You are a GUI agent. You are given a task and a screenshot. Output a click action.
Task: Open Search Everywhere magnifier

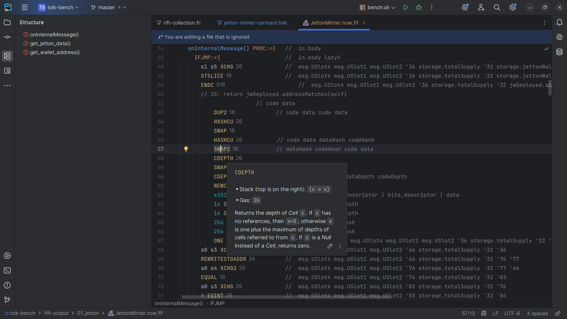tap(497, 7)
